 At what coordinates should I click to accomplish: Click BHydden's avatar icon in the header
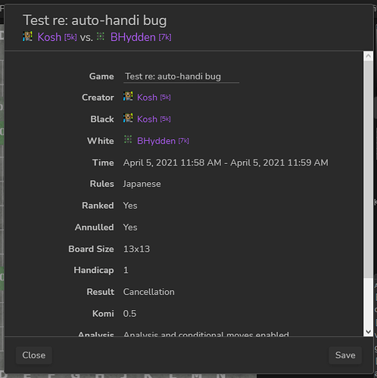point(101,36)
